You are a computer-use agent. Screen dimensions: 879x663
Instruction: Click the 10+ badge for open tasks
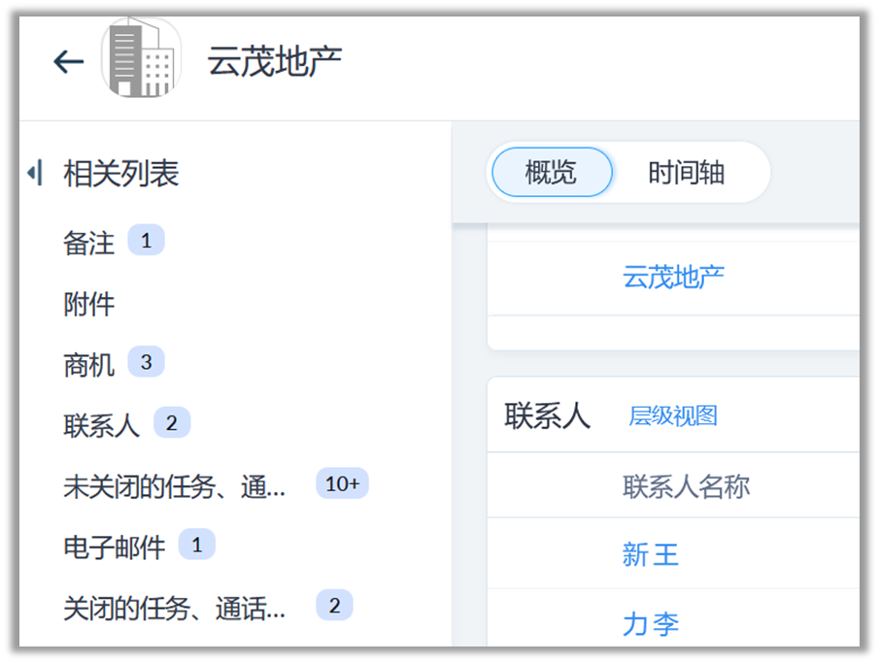pyautogui.click(x=342, y=483)
